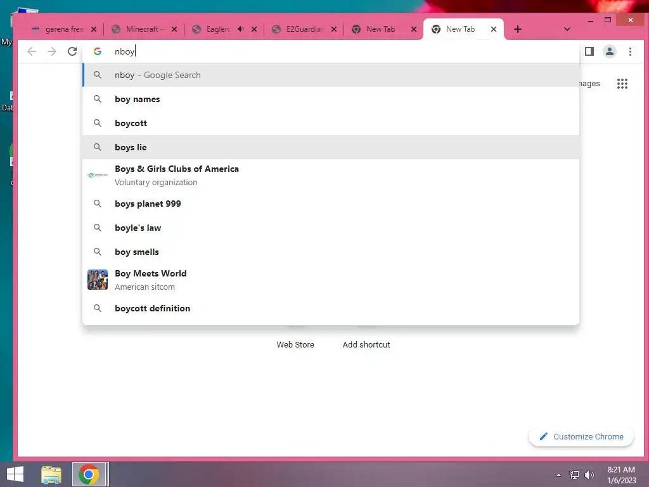Image resolution: width=649 pixels, height=487 pixels.
Task: Close the Minecraft tab
Action: point(174,29)
